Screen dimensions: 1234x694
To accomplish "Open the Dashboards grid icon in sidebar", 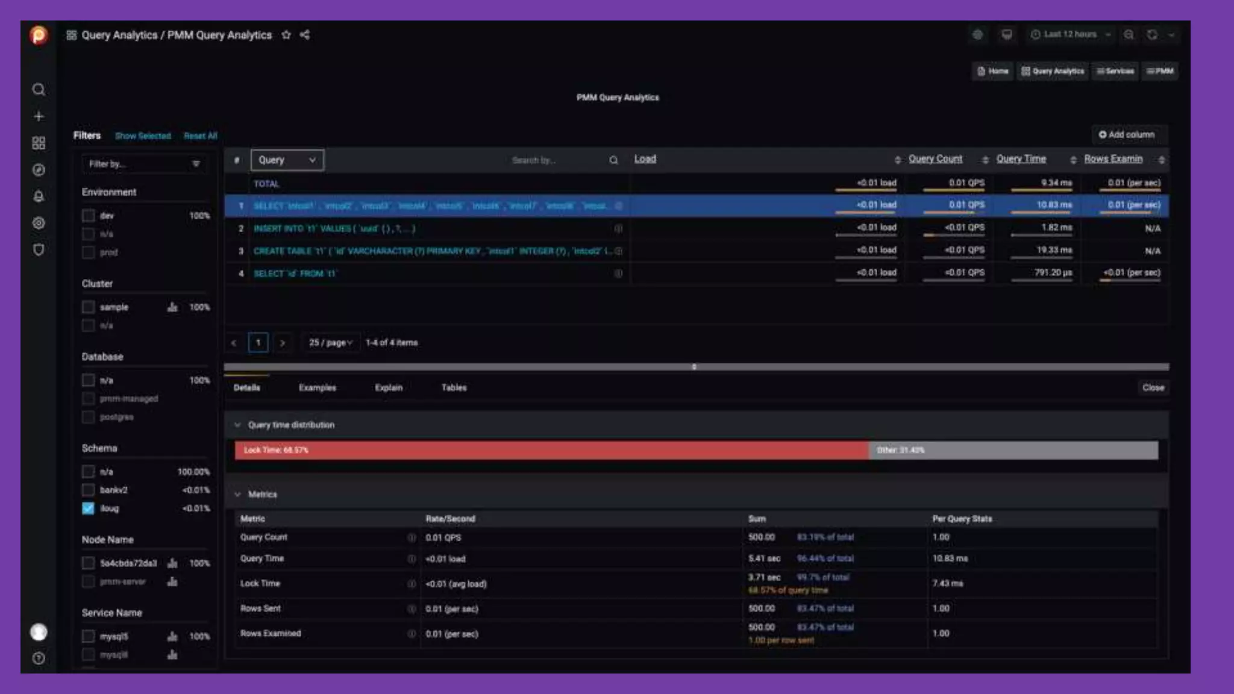I will coord(39,143).
